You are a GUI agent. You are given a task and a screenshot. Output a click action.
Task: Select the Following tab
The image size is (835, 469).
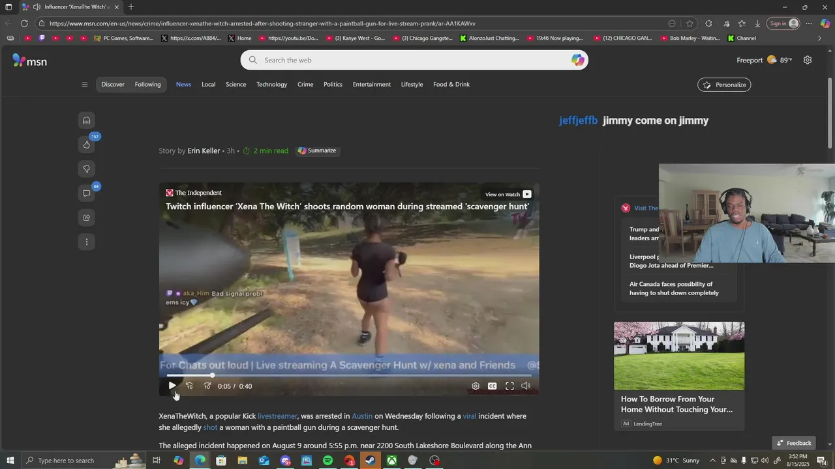pos(147,85)
